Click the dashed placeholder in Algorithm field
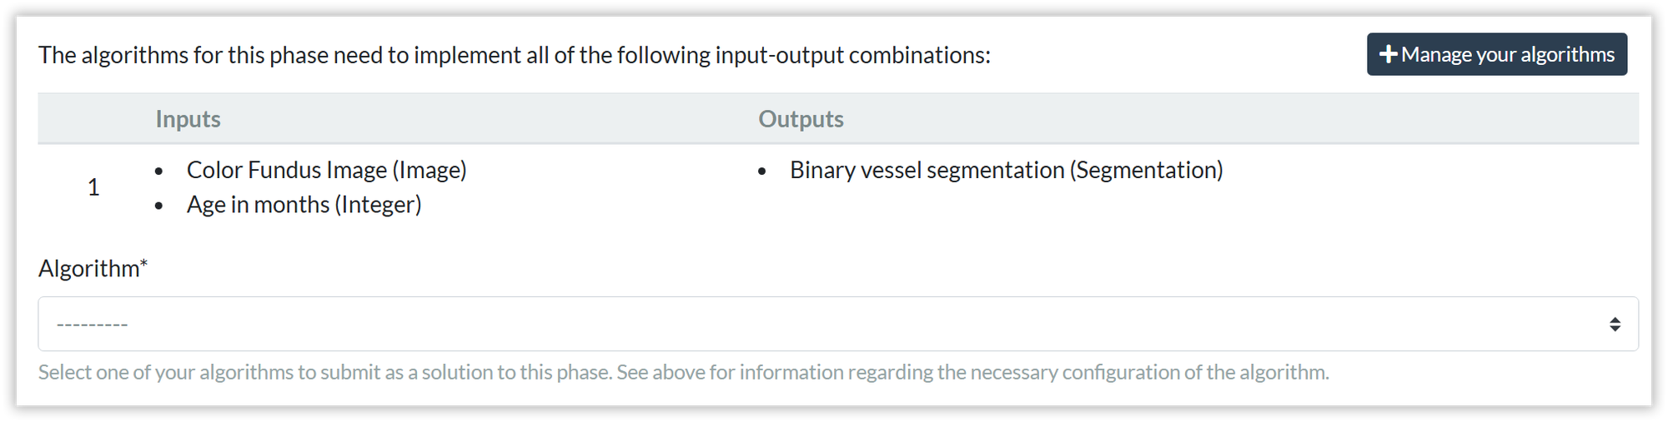Viewport: 1668px width, 422px height. click(92, 325)
